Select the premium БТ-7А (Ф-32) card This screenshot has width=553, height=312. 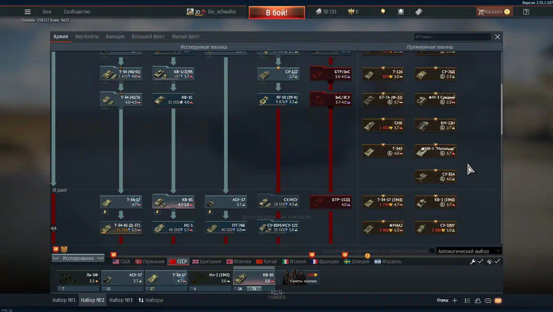(x=383, y=100)
